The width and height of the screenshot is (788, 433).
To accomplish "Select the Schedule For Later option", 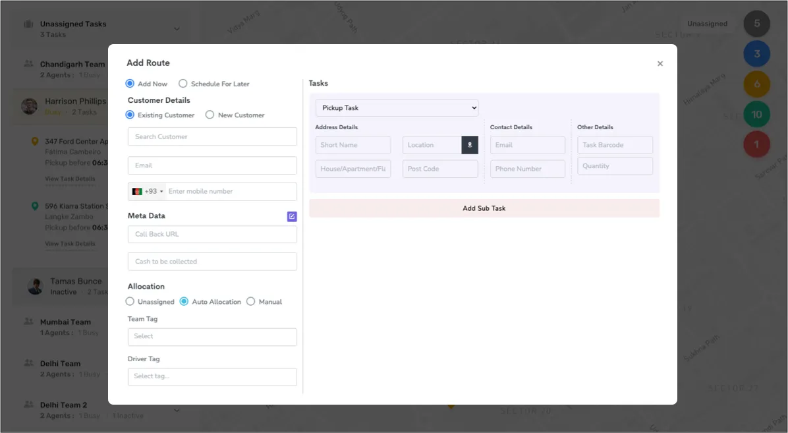I will (183, 84).
